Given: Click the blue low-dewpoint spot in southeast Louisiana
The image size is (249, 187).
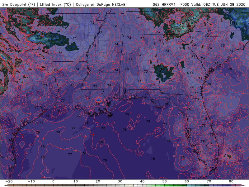Looking at the screenshot, I should [x=99, y=100].
